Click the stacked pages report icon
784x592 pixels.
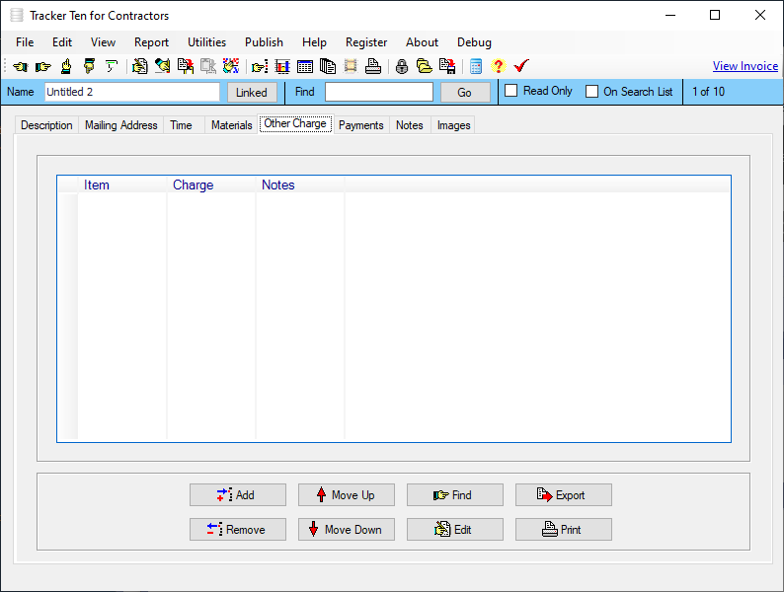tap(328, 66)
